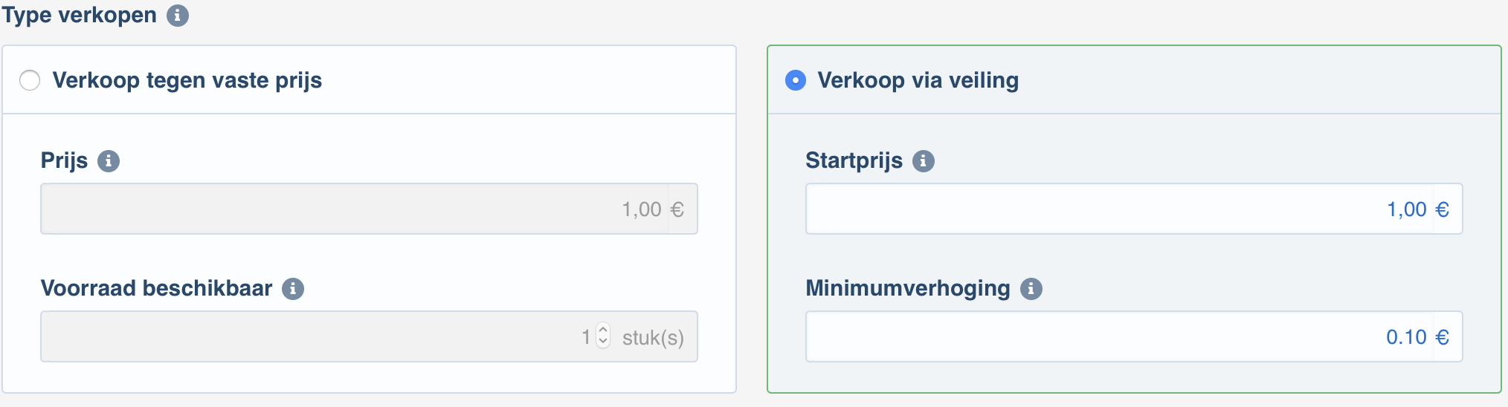Increase stock with the stepper up arrow
1508x407 pixels.
603,331
